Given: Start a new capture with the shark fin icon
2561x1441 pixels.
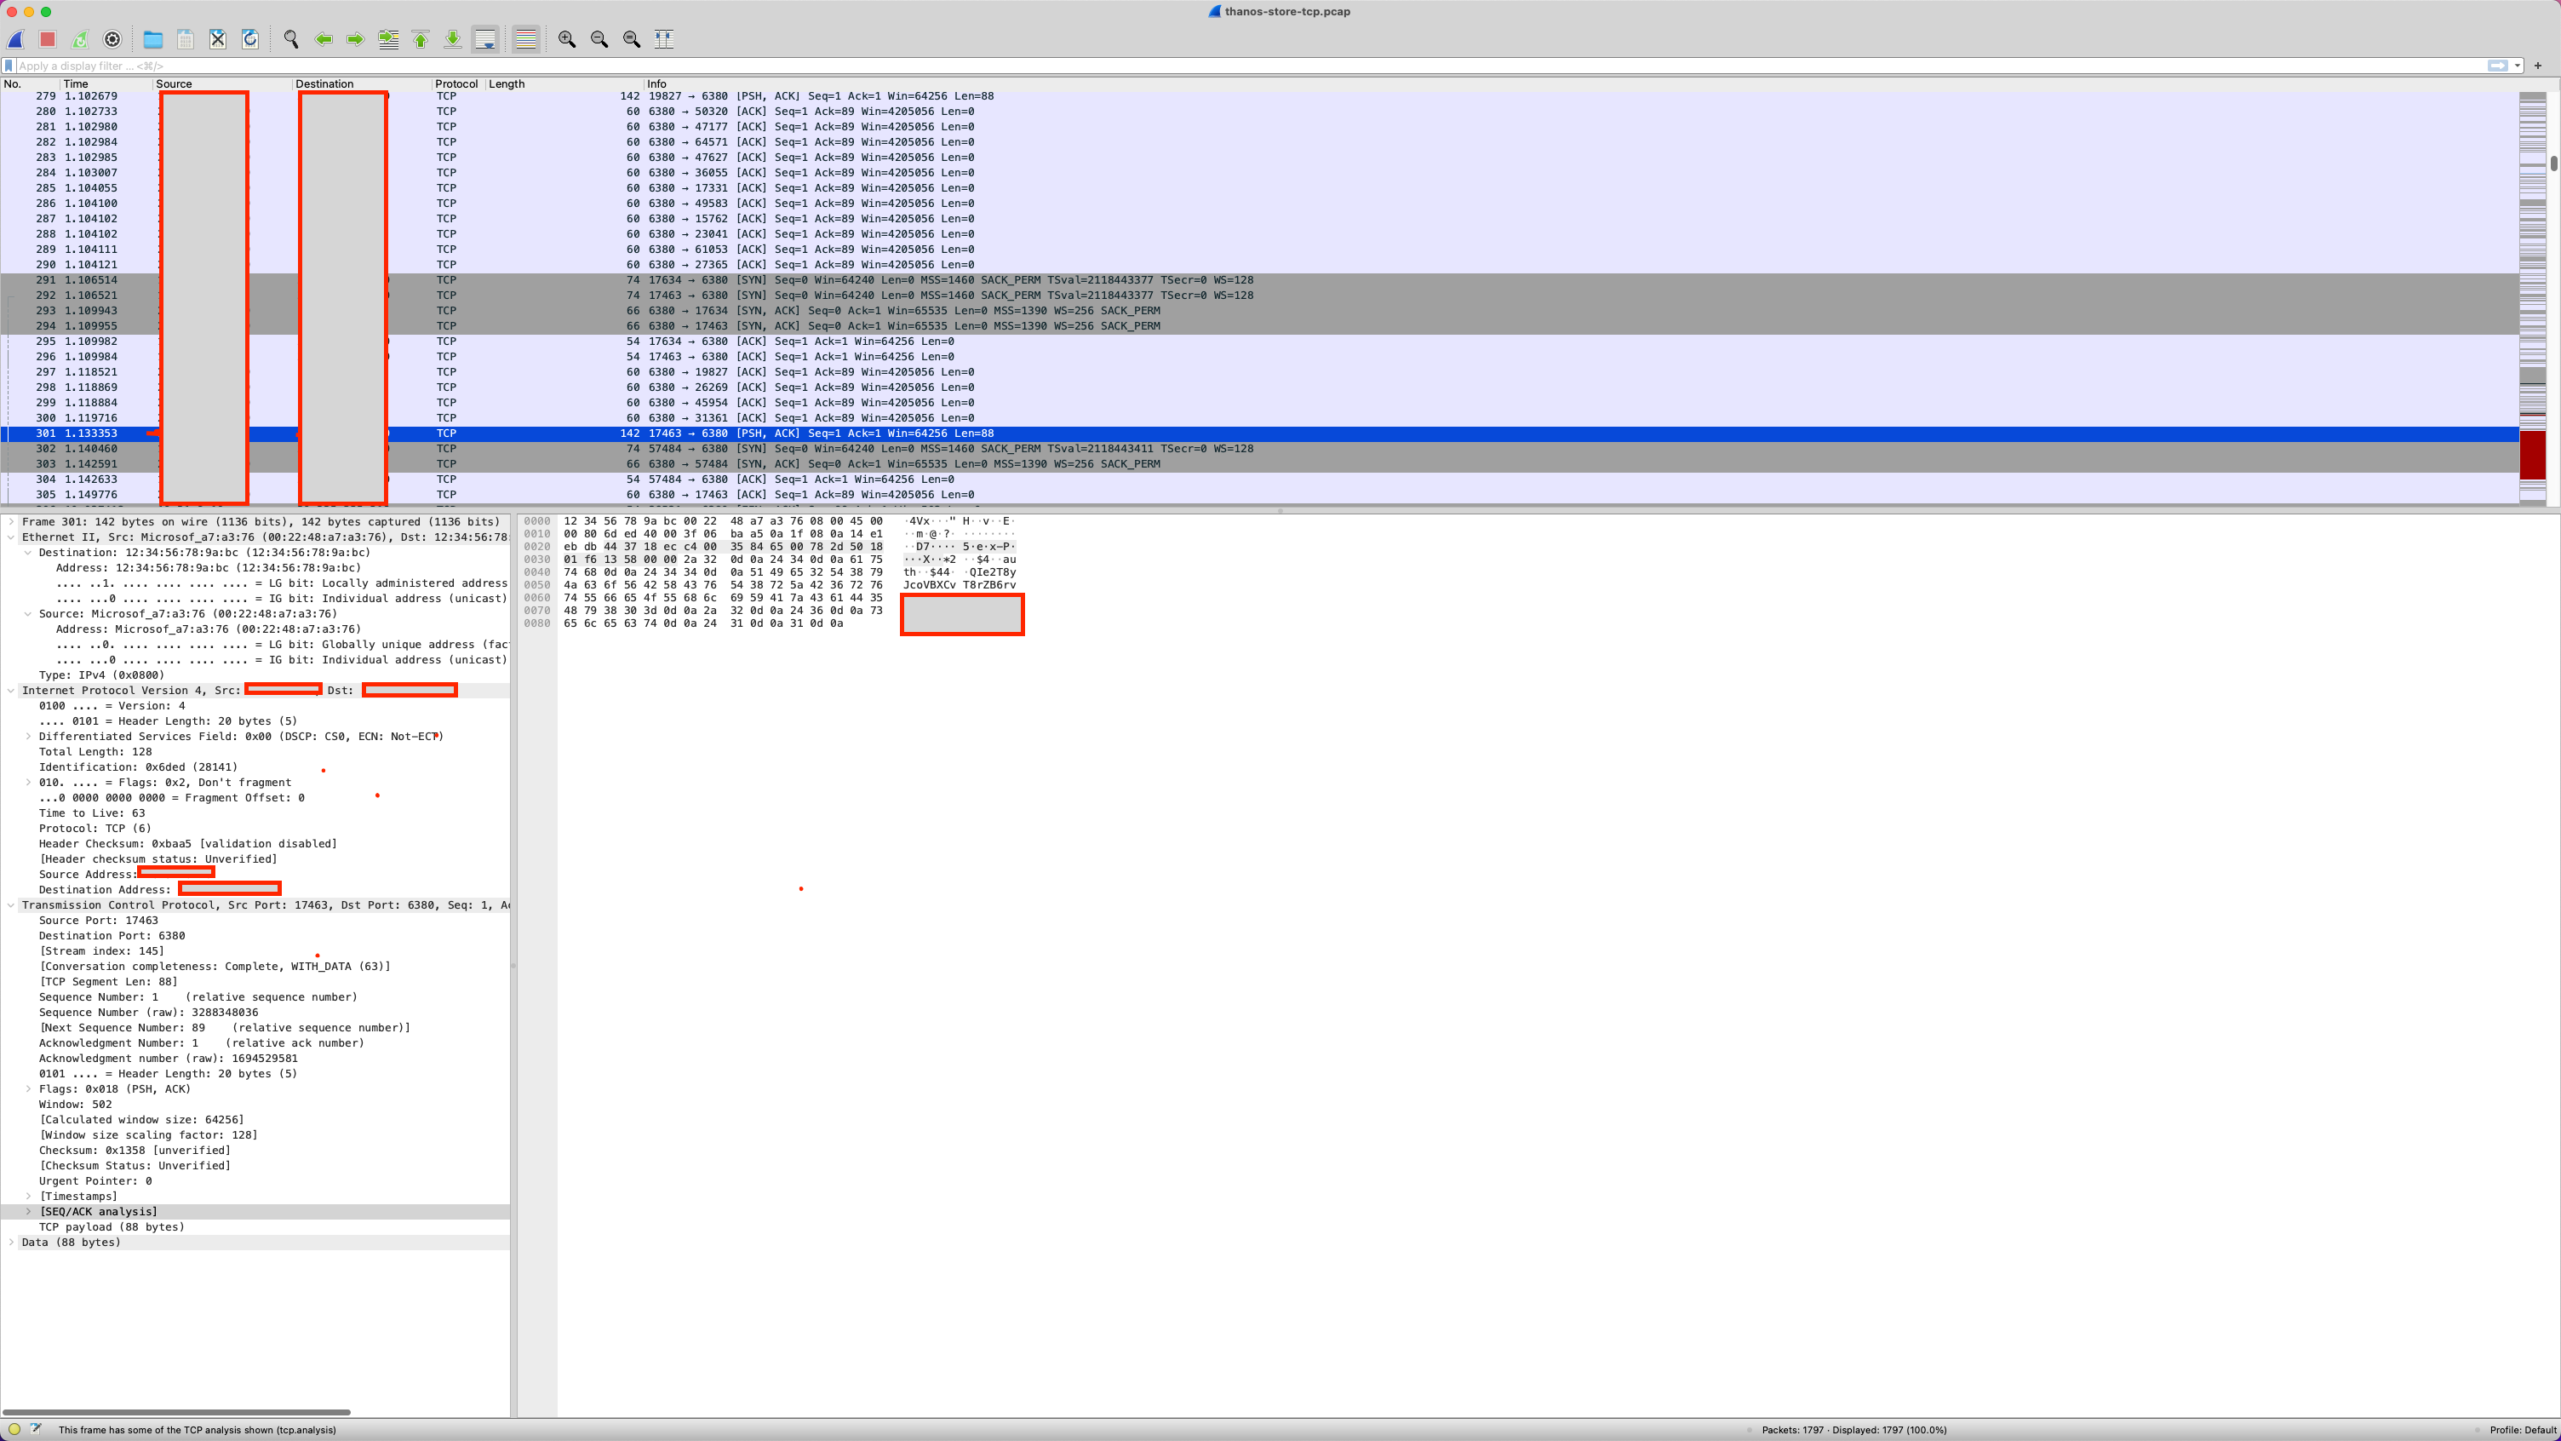Looking at the screenshot, I should (x=15, y=39).
